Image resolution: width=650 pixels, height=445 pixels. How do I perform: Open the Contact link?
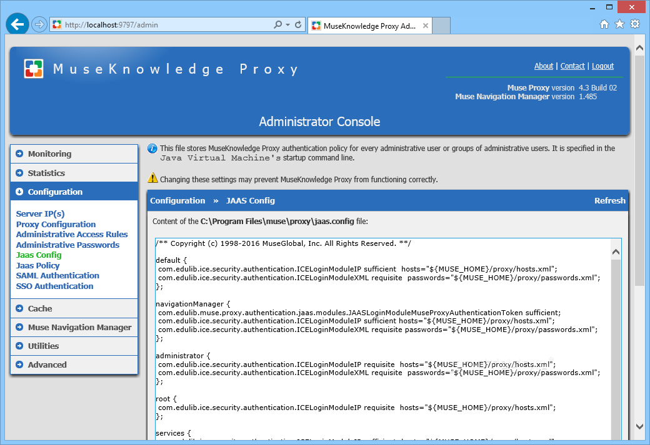(572, 66)
